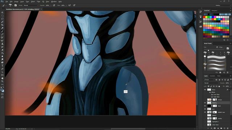
Task: Add a layer mask
Action: (215, 129)
